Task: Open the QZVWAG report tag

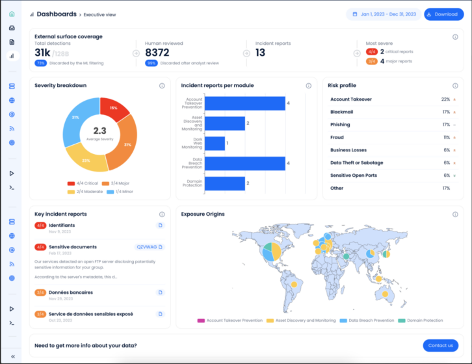Action: 150,247
